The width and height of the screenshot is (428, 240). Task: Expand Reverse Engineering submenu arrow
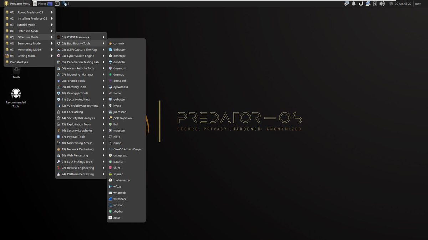coord(104,168)
